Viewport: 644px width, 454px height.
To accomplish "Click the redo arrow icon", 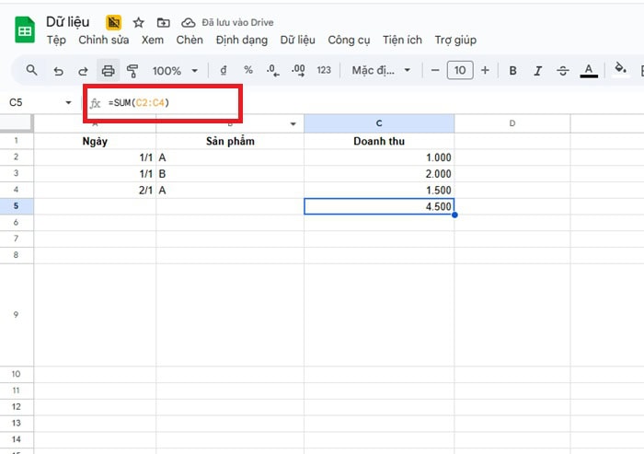I will tap(83, 70).
